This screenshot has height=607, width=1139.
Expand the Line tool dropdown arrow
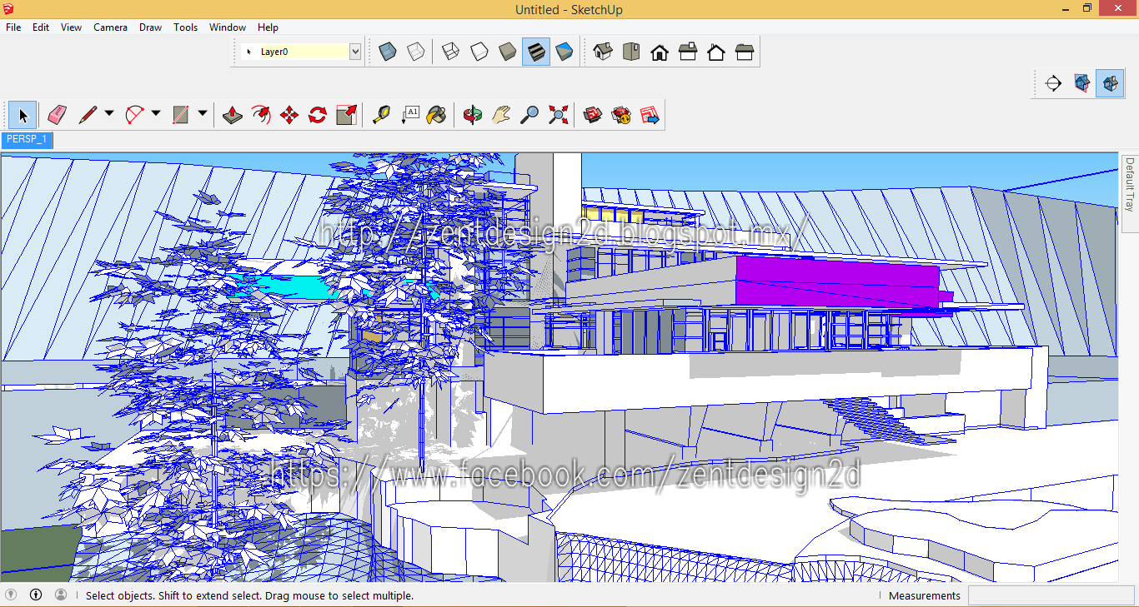[x=109, y=115]
